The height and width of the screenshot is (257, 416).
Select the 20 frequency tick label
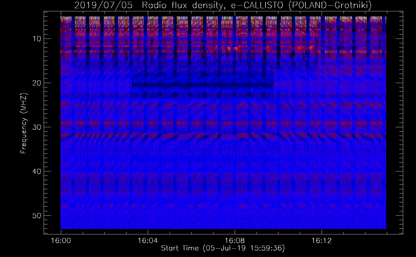tap(37, 83)
